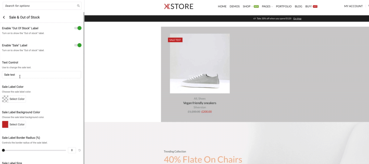Open the DEMOS menu item
Image resolution: width=369 pixels, height=164 pixels.
235,6
